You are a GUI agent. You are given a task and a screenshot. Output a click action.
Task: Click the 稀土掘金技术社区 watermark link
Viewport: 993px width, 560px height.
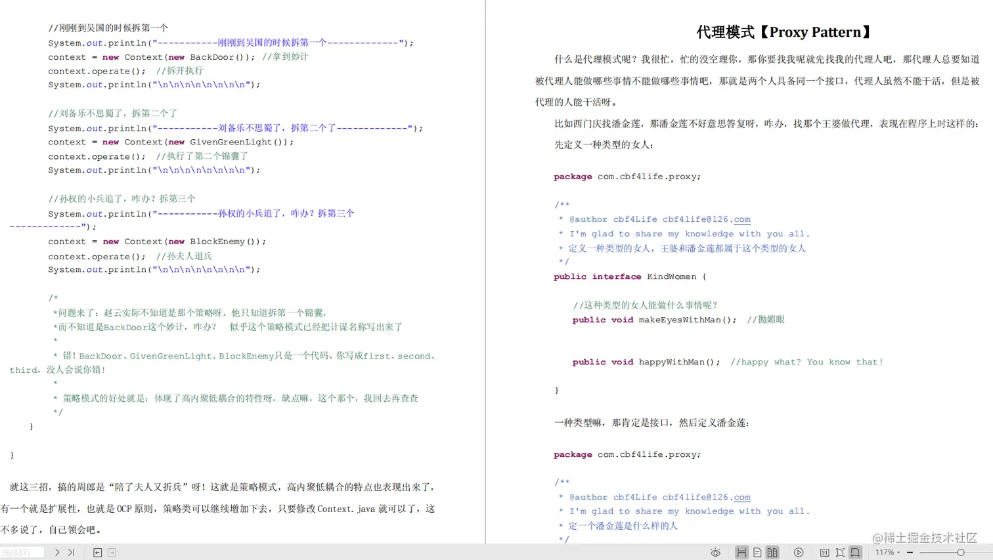(925, 537)
